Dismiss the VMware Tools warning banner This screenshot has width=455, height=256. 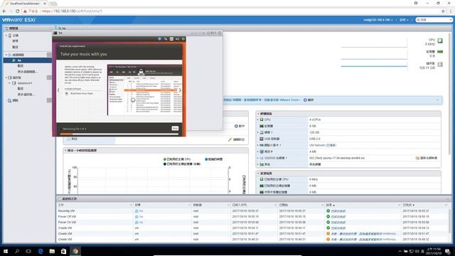(437, 100)
